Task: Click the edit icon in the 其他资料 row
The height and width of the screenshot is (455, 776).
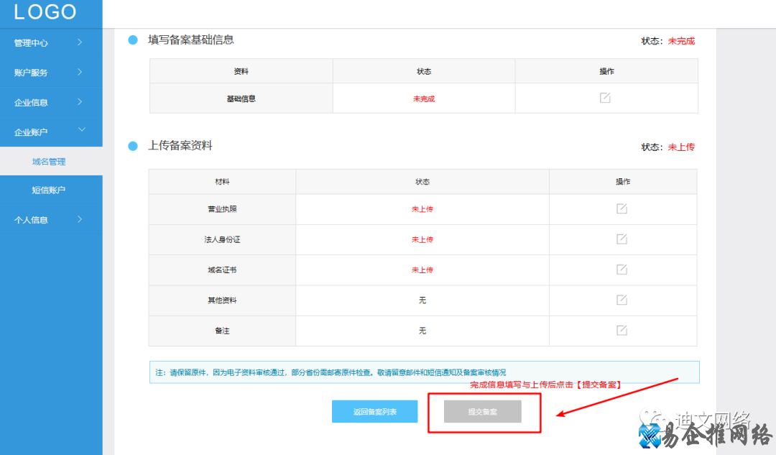Action: click(623, 300)
